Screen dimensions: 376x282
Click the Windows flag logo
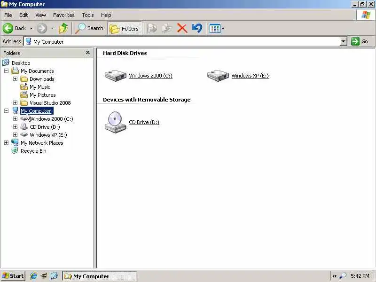[366, 15]
